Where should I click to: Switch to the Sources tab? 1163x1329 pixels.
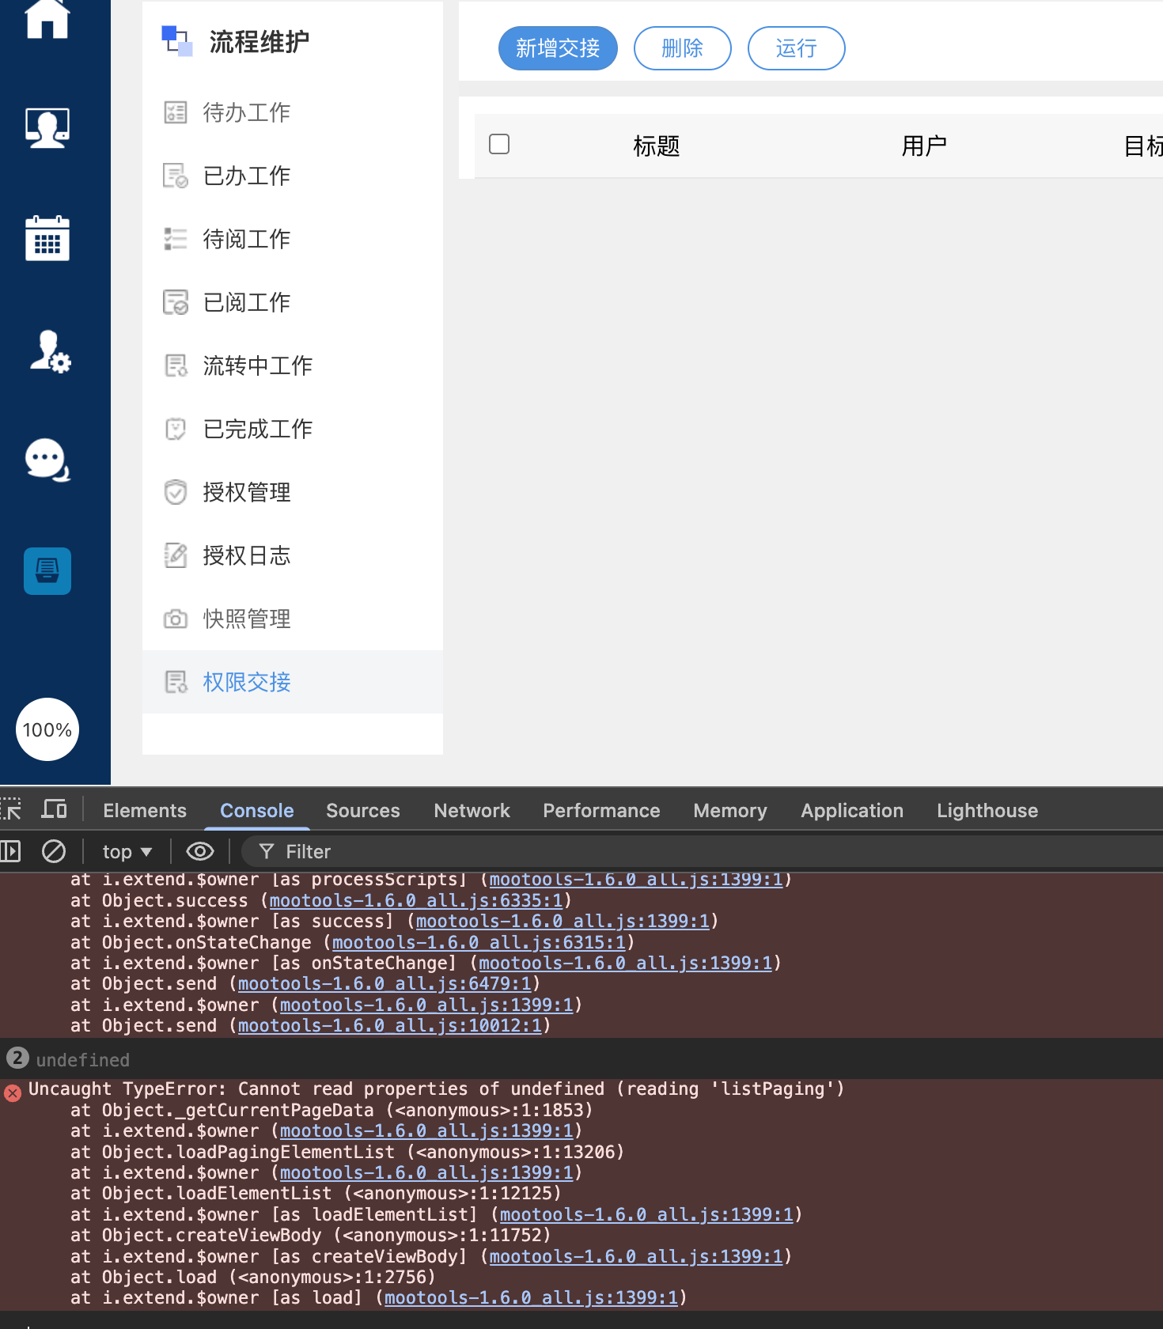pyautogui.click(x=362, y=811)
